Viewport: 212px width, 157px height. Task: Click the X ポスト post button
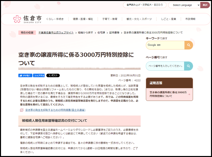(53, 76)
